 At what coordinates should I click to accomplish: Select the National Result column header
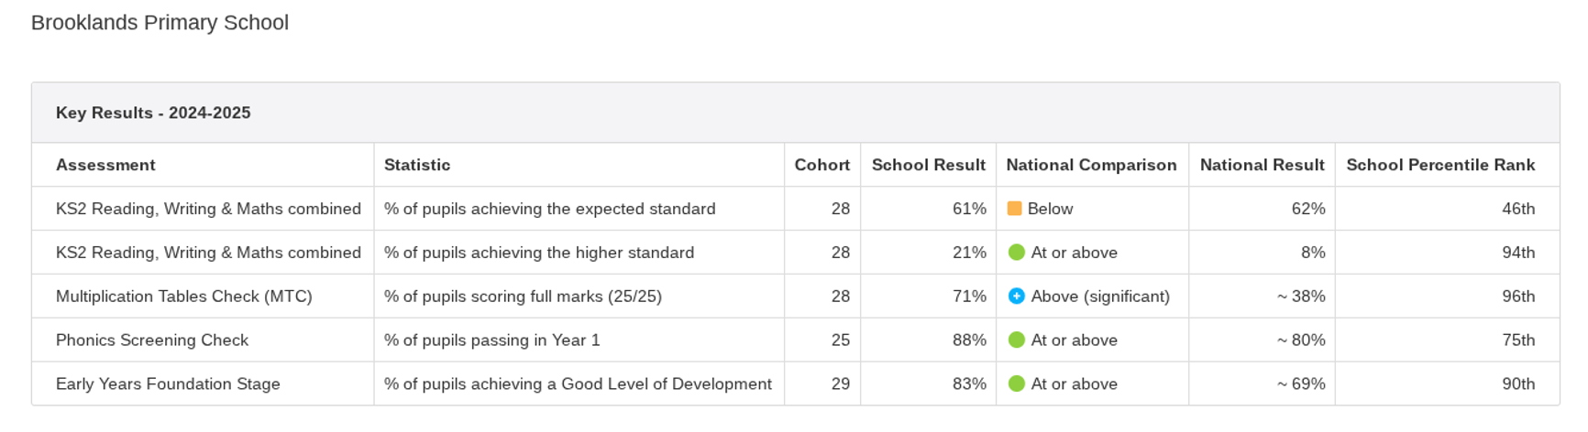(1262, 165)
